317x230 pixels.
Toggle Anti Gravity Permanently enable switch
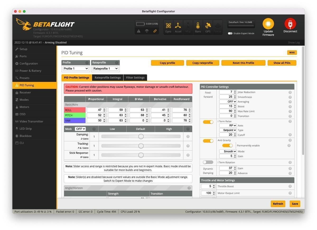[227, 145]
